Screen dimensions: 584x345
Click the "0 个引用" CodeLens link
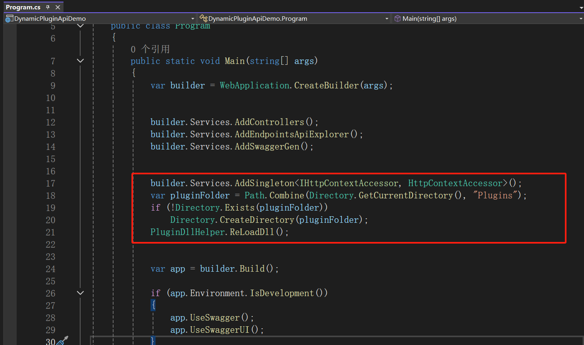point(150,49)
